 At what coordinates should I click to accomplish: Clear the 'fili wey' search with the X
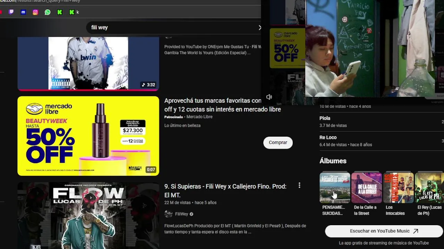(x=260, y=27)
